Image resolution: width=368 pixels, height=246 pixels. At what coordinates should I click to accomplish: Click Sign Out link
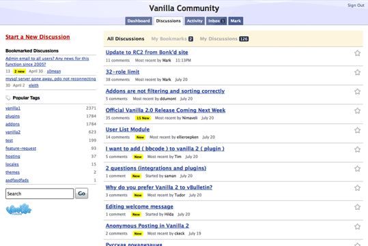[x=356, y=5]
